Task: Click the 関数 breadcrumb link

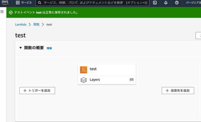Action: click(36, 24)
